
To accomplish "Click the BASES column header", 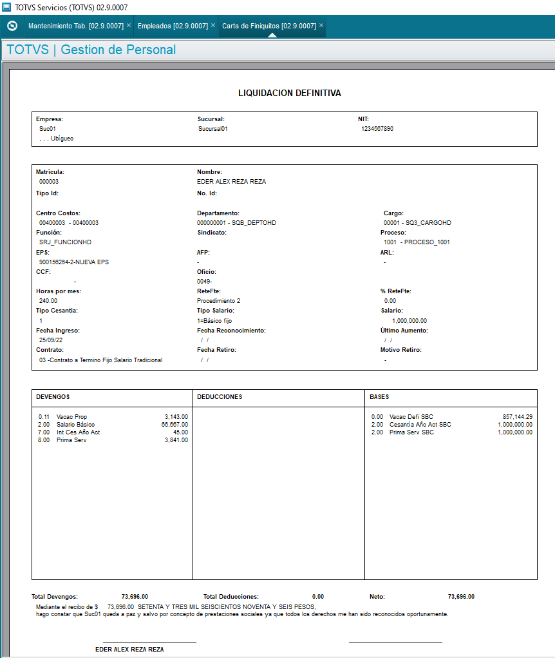I will tap(379, 397).
